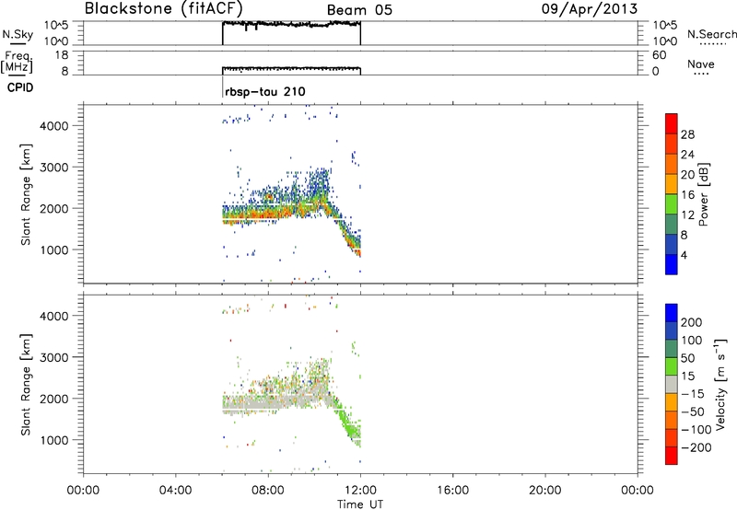Click '4000' on the power panel range axis
This screenshot has height=510, width=737.
pos(54,126)
